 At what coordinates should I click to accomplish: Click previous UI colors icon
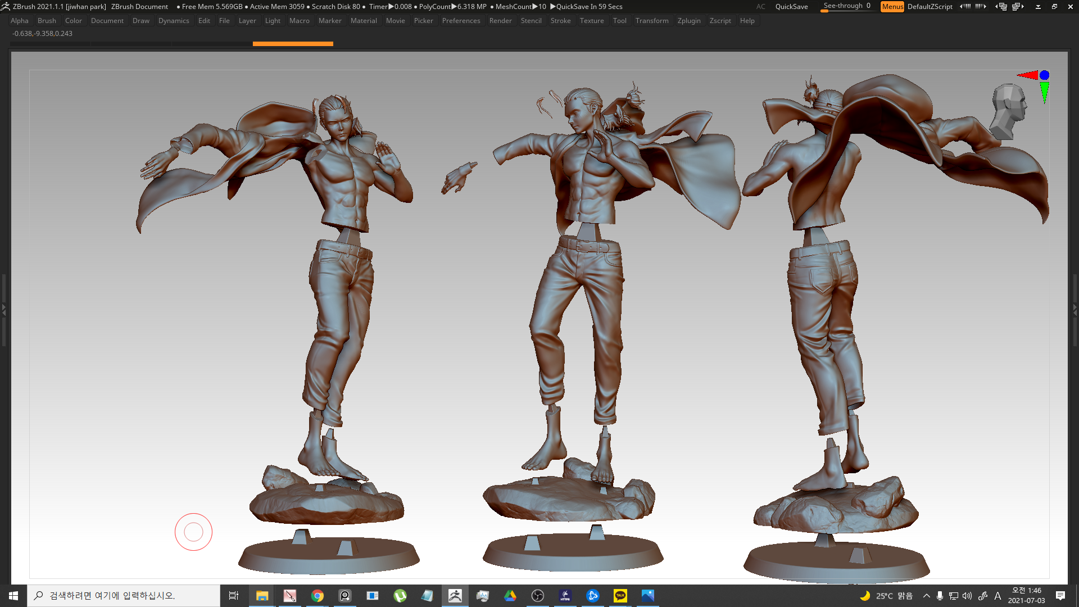click(x=965, y=7)
